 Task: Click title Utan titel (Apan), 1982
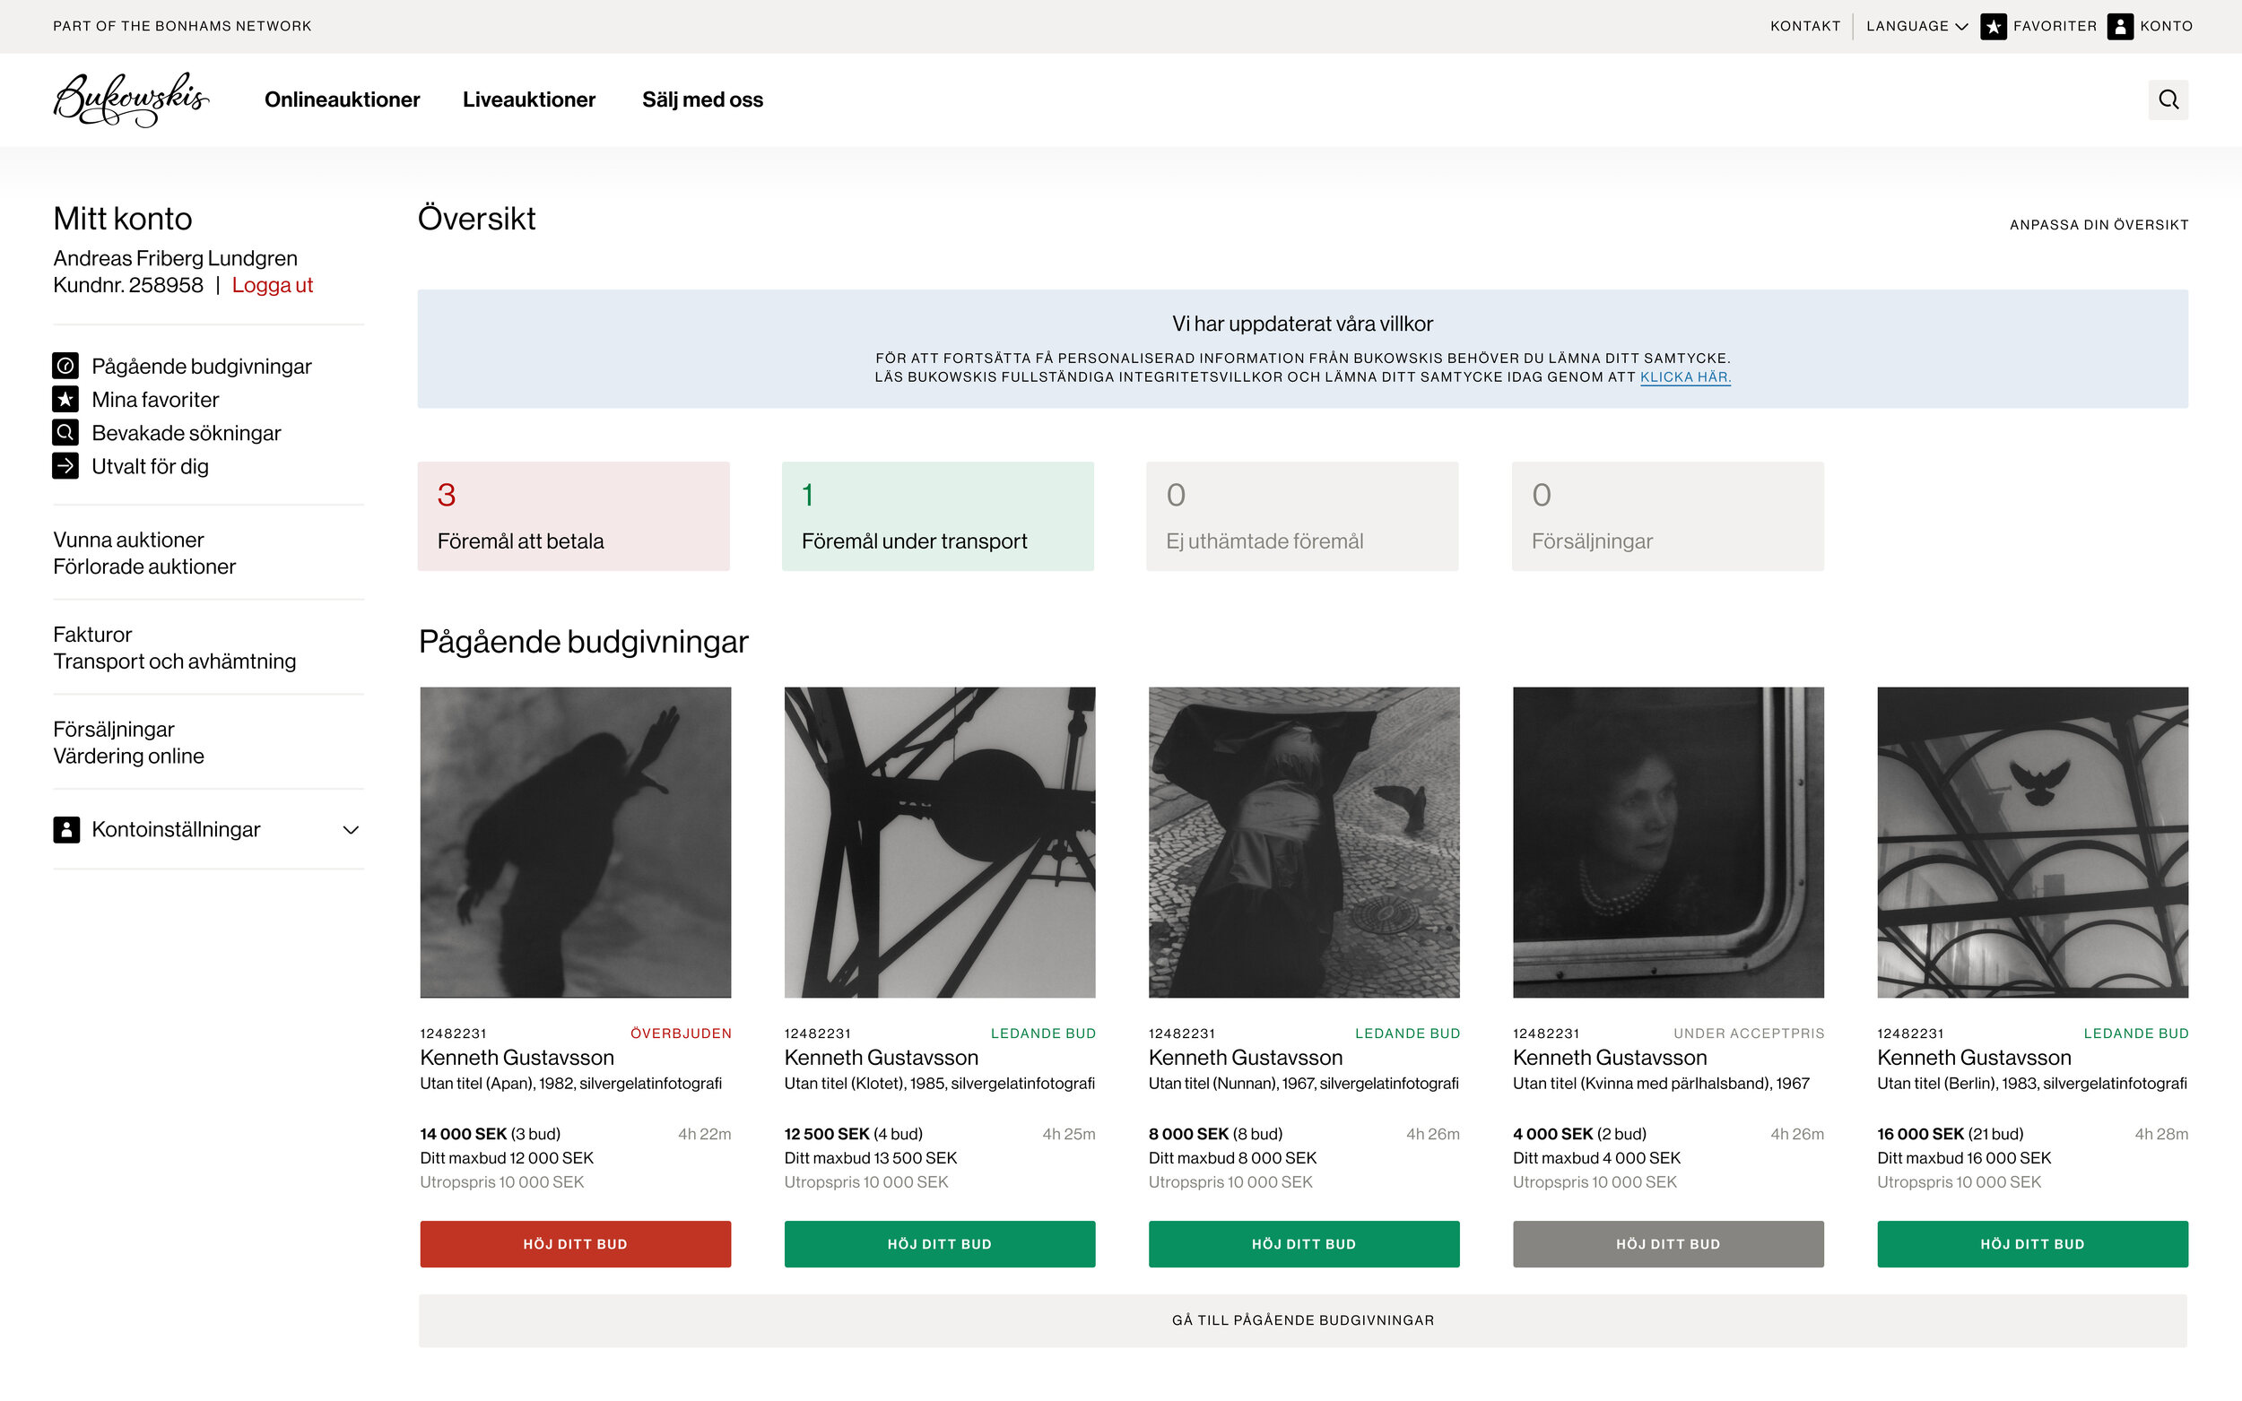[x=571, y=1083]
